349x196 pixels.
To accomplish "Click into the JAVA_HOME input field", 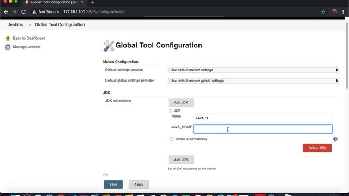I will [263, 129].
